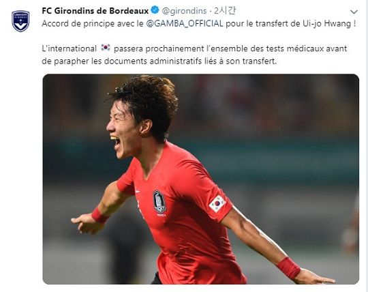368x292 pixels.
Task: Open the FC Girondins de Bordeaux account name
Action: click(x=95, y=11)
